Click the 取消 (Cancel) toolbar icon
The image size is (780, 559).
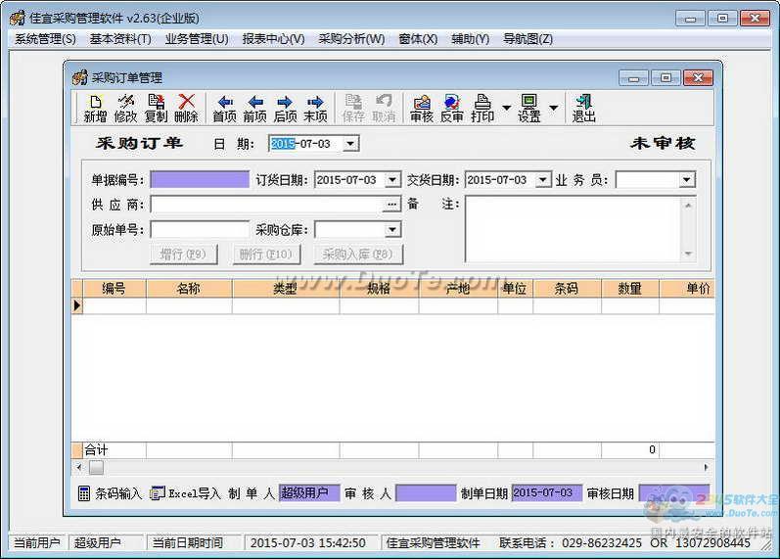(384, 108)
